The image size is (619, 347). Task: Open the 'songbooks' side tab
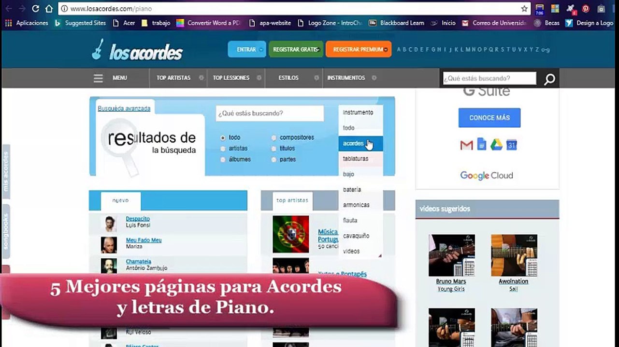tap(6, 231)
